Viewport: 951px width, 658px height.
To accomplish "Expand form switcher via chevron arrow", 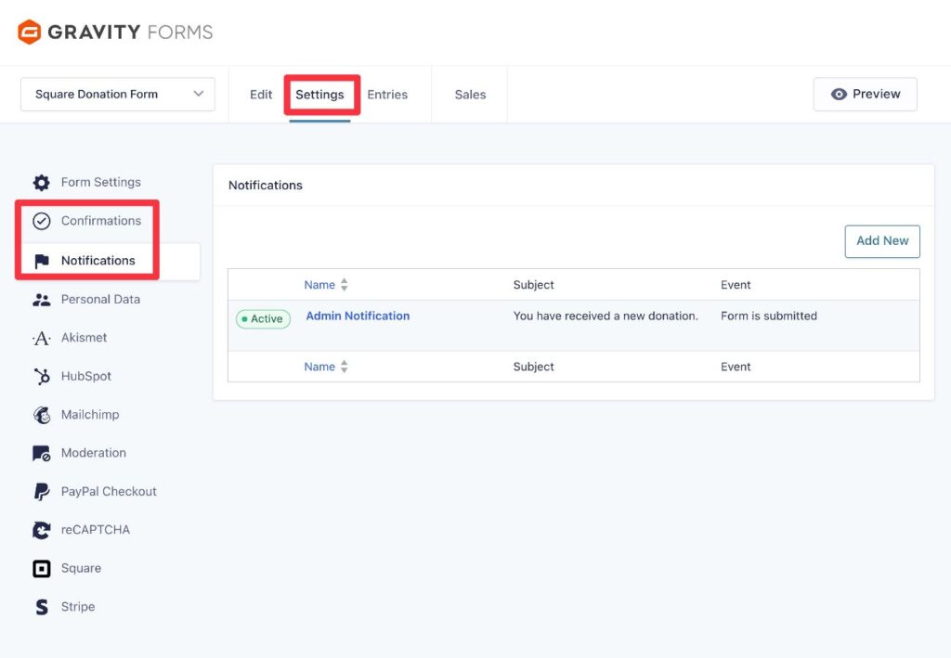I will [x=199, y=94].
